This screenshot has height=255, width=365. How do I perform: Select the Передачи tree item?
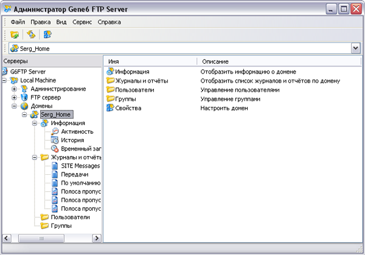[x=74, y=174]
